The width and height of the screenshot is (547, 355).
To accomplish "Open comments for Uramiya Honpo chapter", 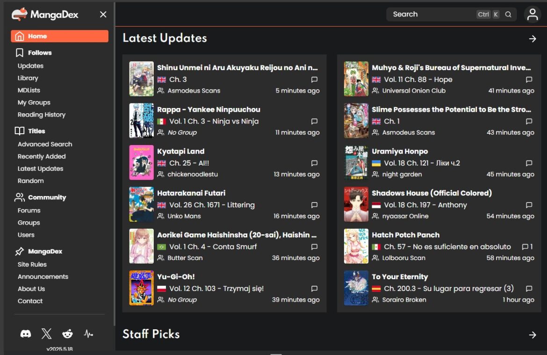I will click(x=529, y=163).
